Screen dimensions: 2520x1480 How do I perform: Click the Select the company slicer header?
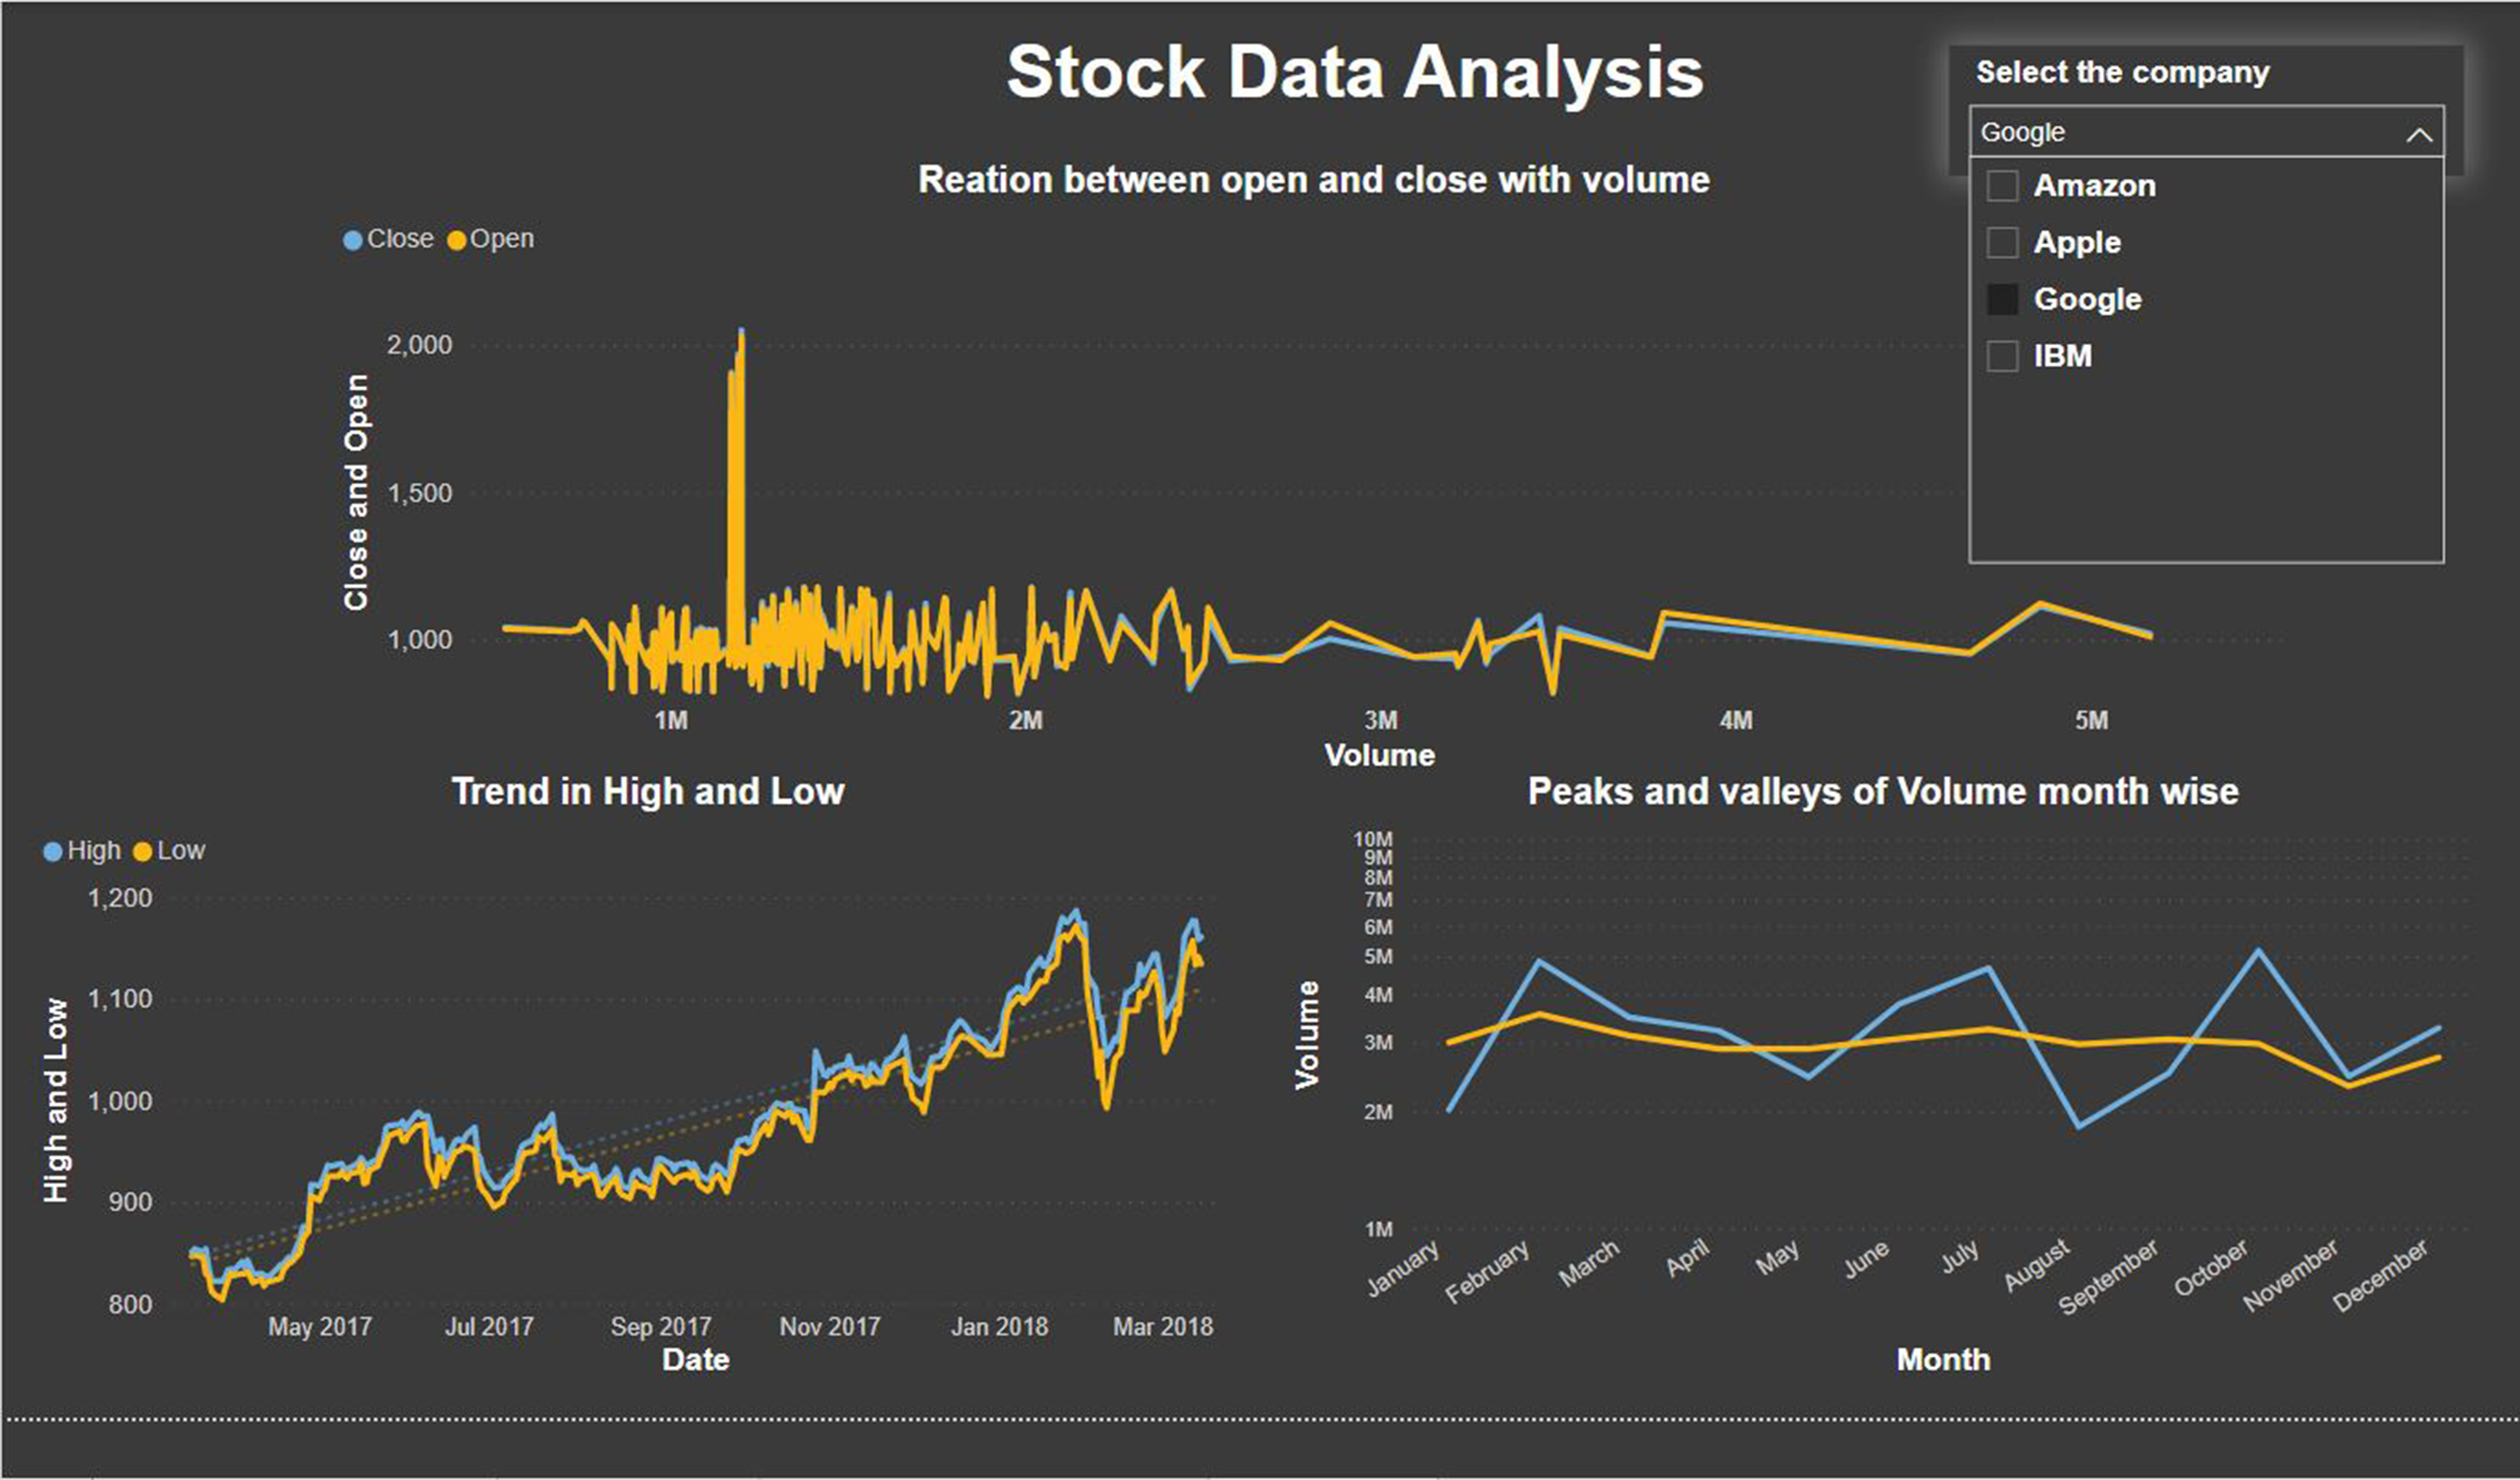click(2122, 73)
